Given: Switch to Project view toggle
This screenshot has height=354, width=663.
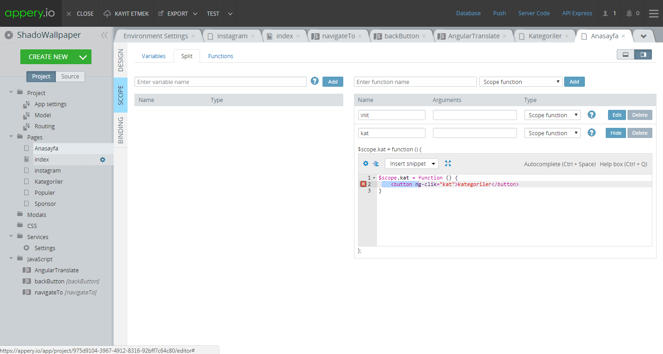Looking at the screenshot, I should point(41,77).
